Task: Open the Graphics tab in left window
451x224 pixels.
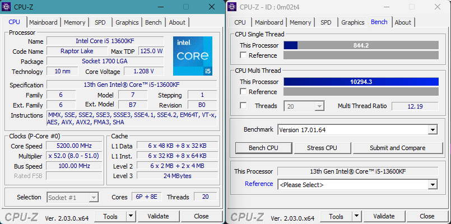Action: pos(127,22)
